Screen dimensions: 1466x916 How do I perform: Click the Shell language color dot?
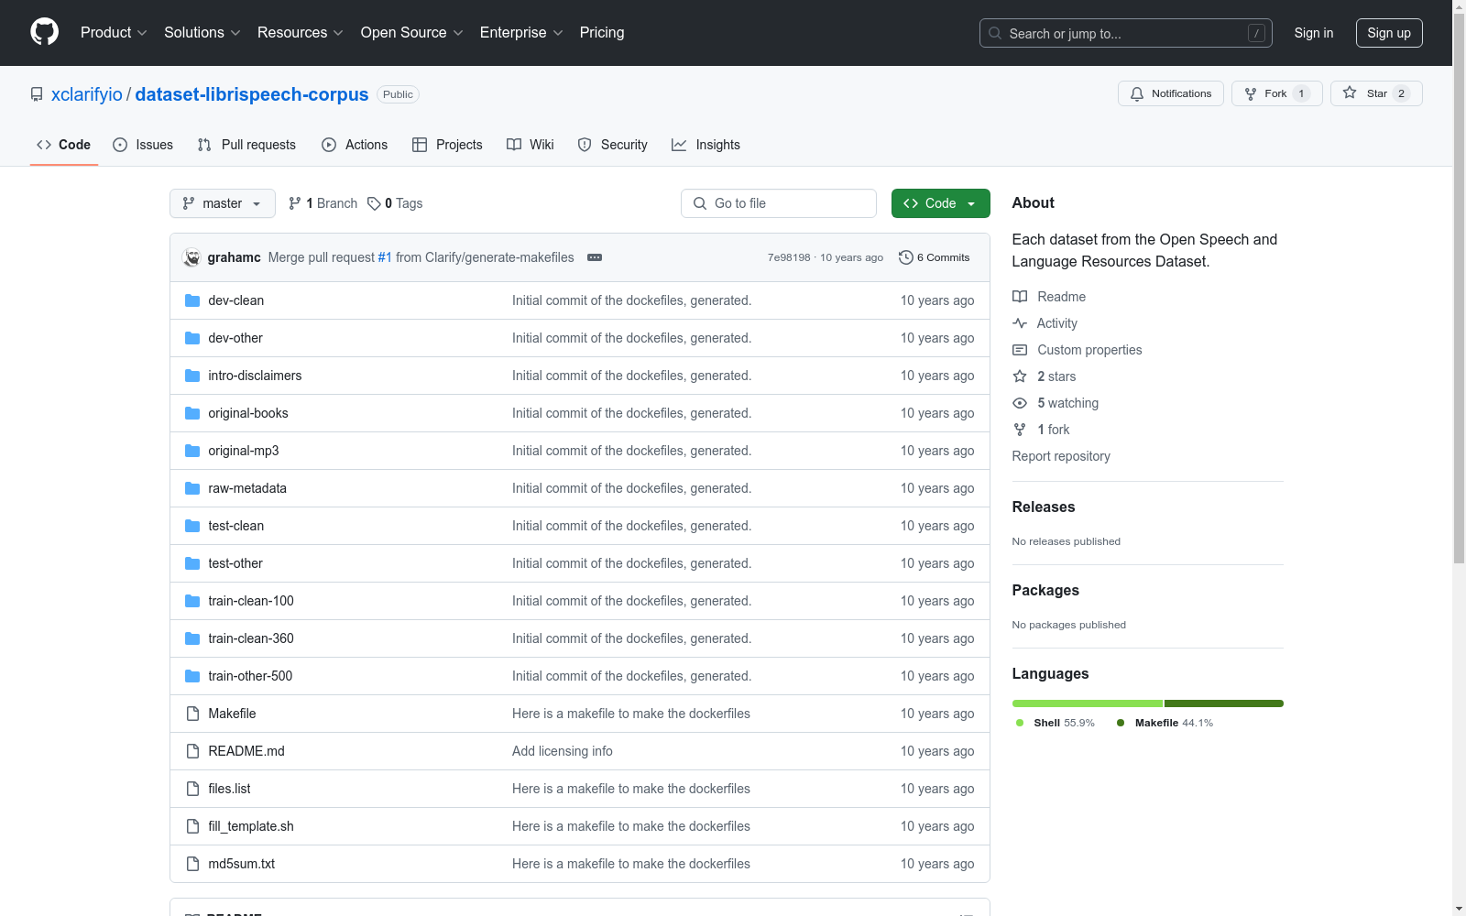point(1020,723)
